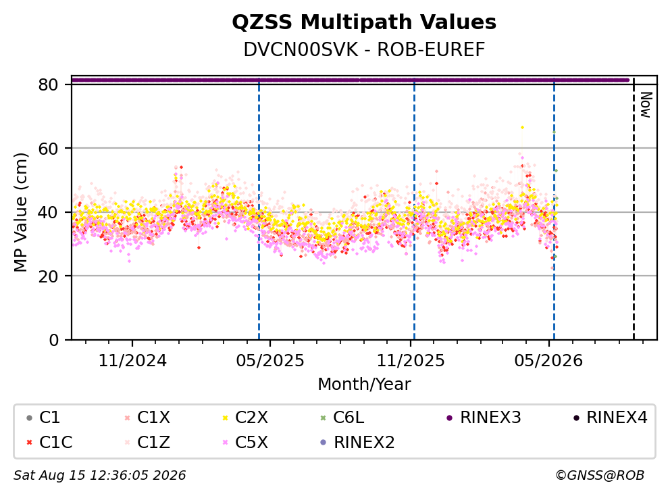
Task: Click the purple RINEX3 band at top
Action: (x=351, y=80)
